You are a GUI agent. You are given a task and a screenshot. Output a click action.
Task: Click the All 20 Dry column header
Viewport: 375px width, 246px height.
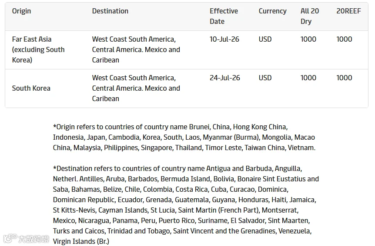tap(309, 16)
